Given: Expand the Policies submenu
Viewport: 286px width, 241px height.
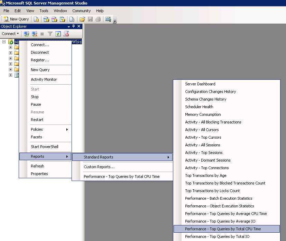Looking at the screenshot, I should click(x=45, y=129).
